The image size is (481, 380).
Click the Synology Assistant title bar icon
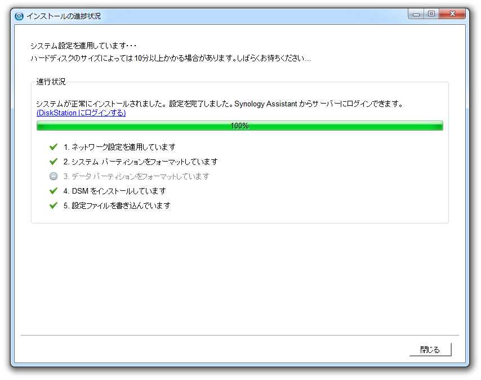(19, 16)
